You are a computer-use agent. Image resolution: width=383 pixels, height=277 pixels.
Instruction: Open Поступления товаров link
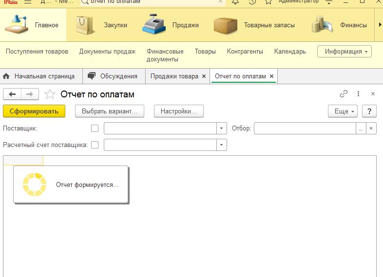tap(37, 52)
